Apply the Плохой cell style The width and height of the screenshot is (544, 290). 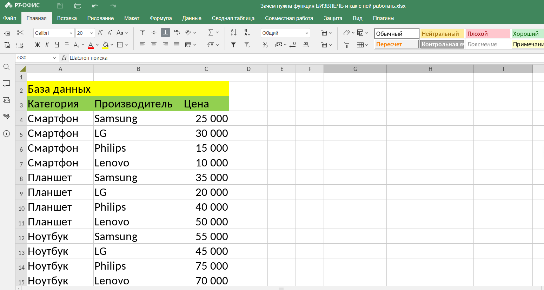(x=488, y=34)
